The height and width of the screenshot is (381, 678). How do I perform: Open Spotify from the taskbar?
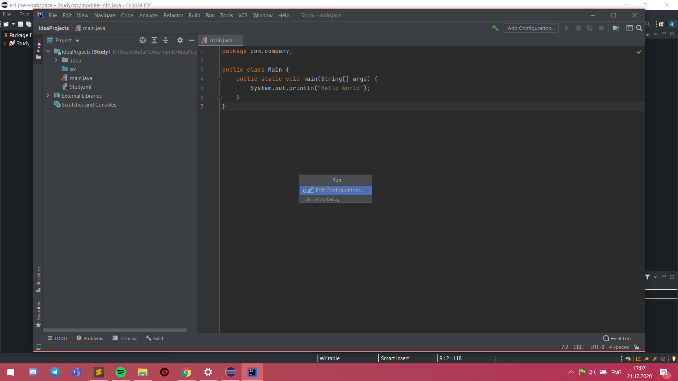[x=121, y=372]
